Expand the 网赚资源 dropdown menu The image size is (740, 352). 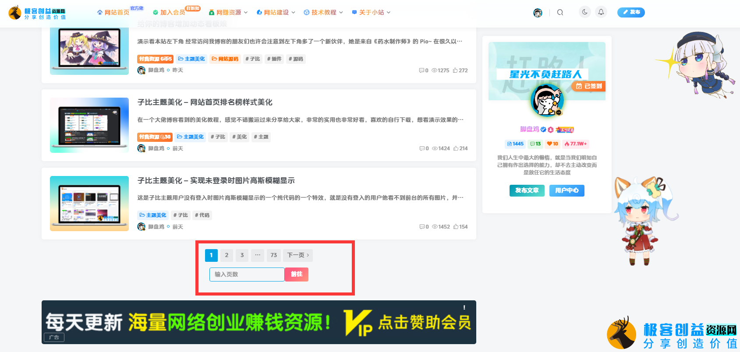click(x=228, y=12)
